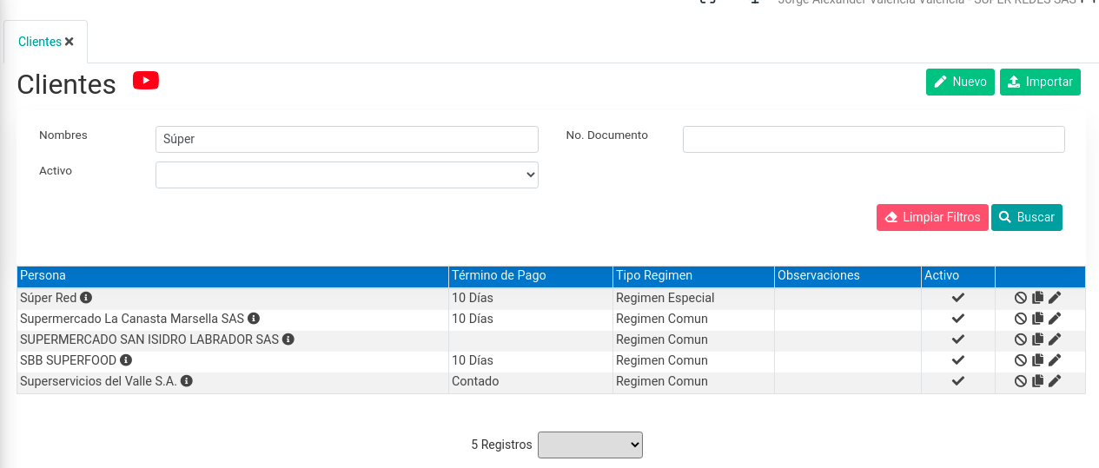Copy the SBB SUPERFOOD record
This screenshot has width=1099, height=468.
1037,360
